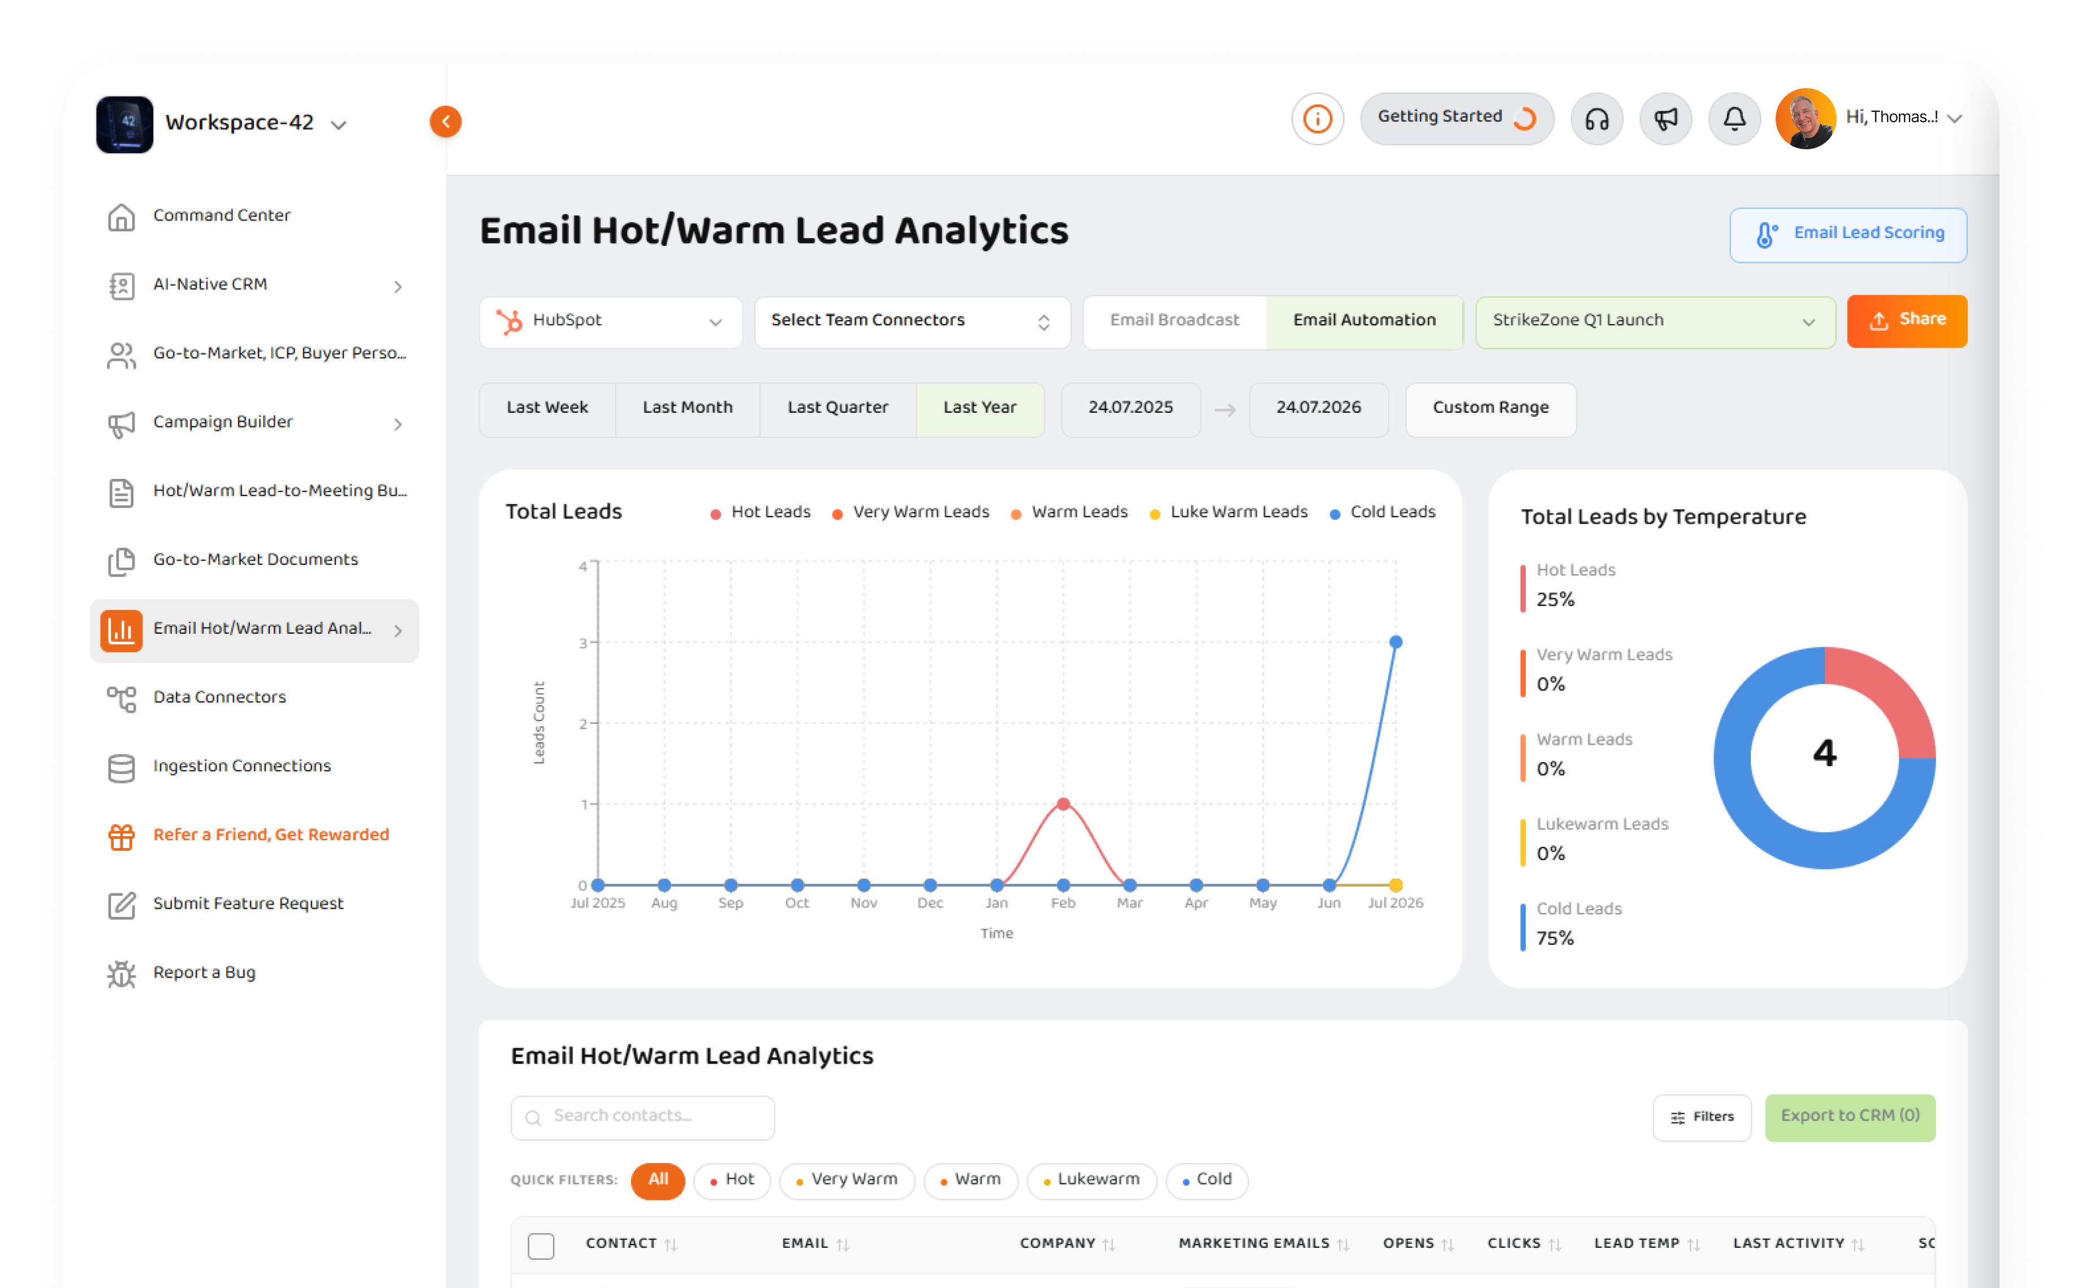
Task: Click the blue Cold Leads point at Jul 2026
Action: pyautogui.click(x=1395, y=642)
